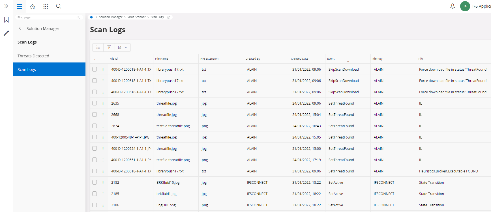Navigate to Virus Scanner breadcrumb
The width and height of the screenshot is (491, 212).
(136, 17)
